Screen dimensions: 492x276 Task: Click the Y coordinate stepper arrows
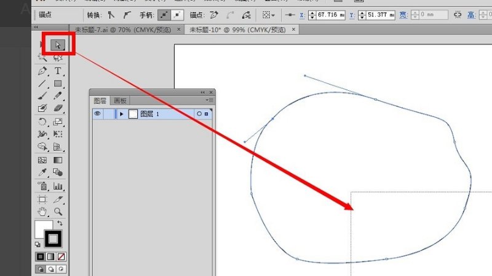[x=362, y=15]
